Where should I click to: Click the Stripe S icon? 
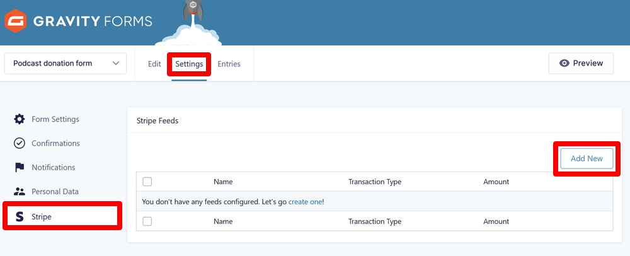coord(20,217)
